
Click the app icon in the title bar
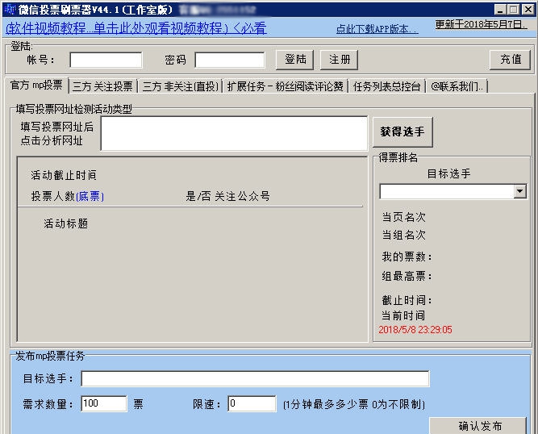(x=10, y=9)
